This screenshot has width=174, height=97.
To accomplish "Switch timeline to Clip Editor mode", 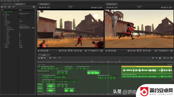I will (x=39, y=58).
